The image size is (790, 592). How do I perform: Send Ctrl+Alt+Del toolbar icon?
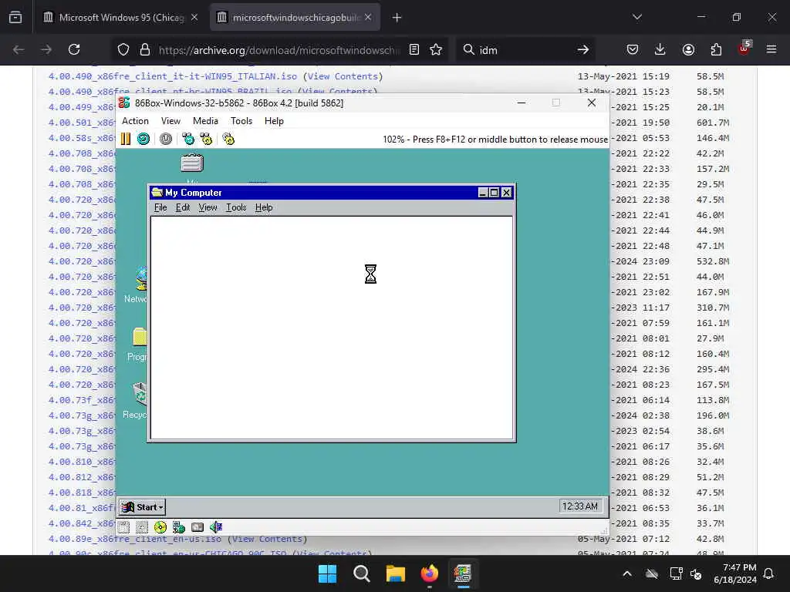188,139
